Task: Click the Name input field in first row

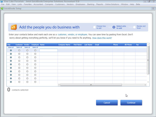Action: [49, 50]
